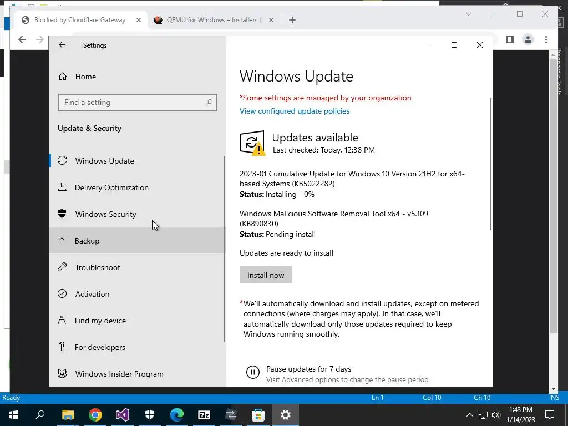
Task: Click the Settings sidebar scrollbar
Action: tap(225, 248)
